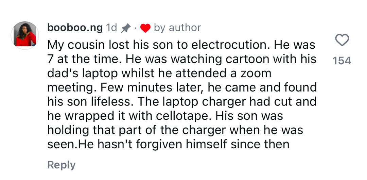Screen dimensions: 367x180
Task: Click the red heart liked-by-author icon
Action: tap(145, 29)
